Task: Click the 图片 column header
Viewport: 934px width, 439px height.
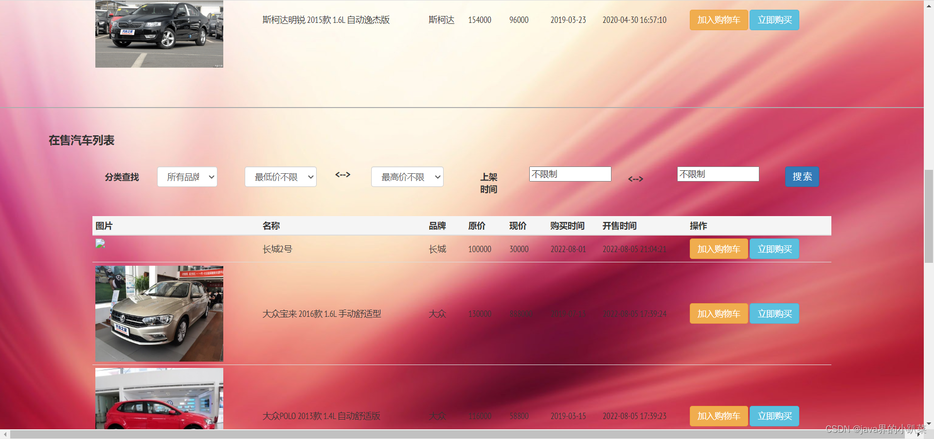Action: click(x=104, y=226)
